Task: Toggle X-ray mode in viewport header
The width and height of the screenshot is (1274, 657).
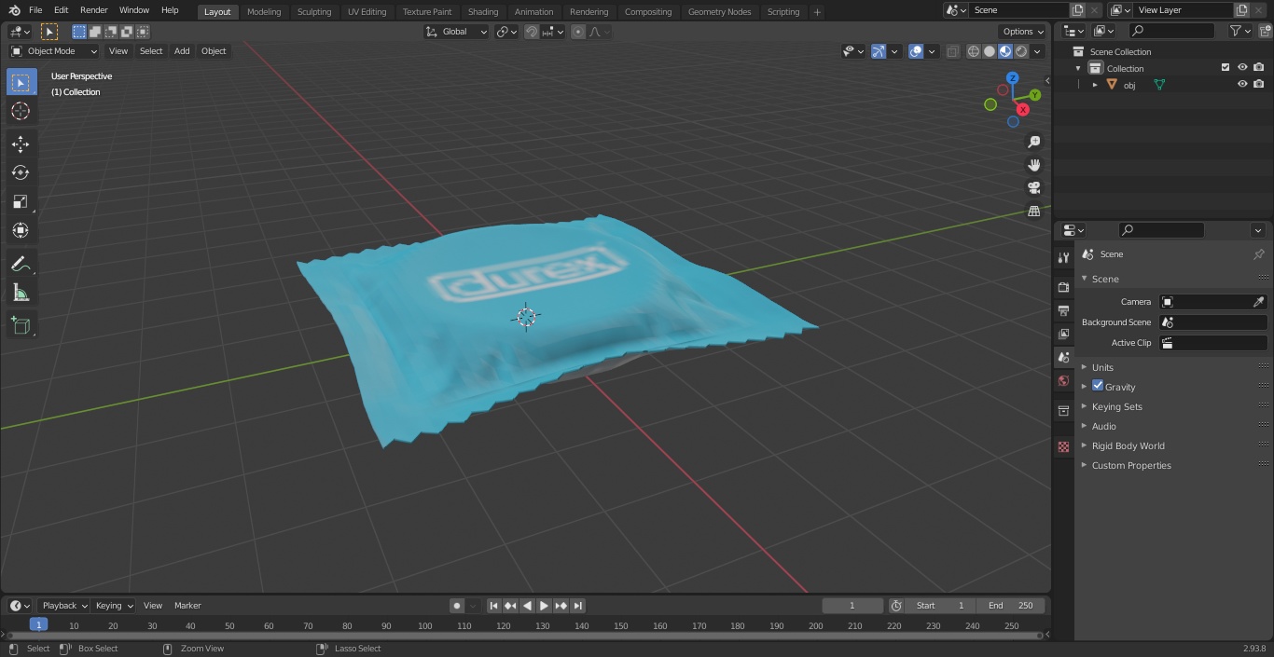Action: [x=951, y=51]
